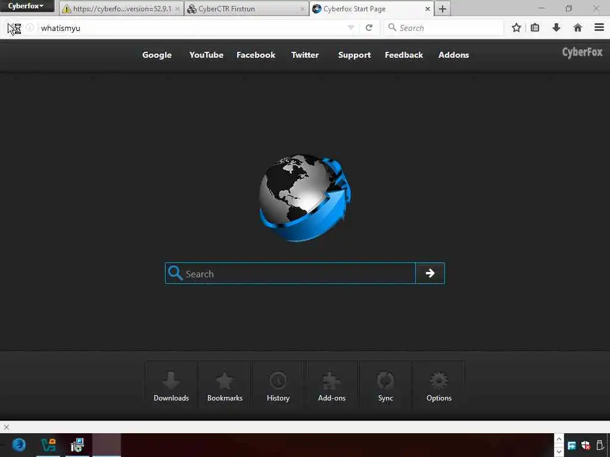Screen dimensions: 610x457
Task: Click the magnifier icon in toolbar search
Action: coord(392,27)
